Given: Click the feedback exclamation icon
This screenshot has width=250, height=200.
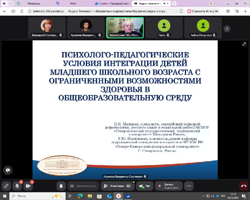Looking at the screenshot, I should pos(8,170).
